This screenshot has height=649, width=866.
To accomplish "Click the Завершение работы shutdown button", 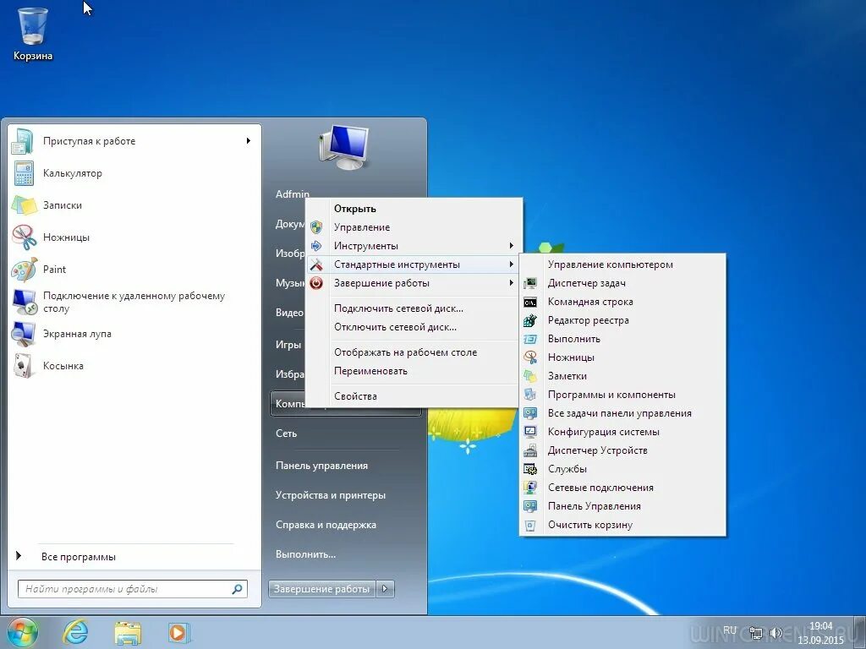I will [x=322, y=589].
